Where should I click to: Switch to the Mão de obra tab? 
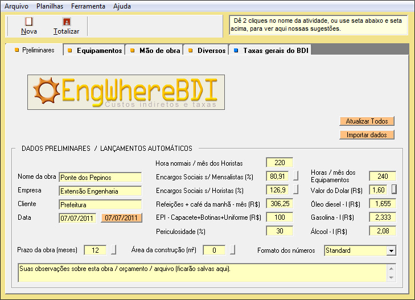click(x=155, y=51)
